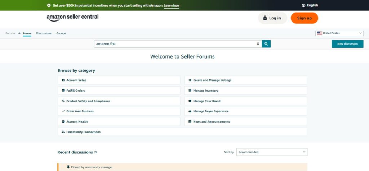Click the Welcome to Seller Forums heading

(182, 56)
